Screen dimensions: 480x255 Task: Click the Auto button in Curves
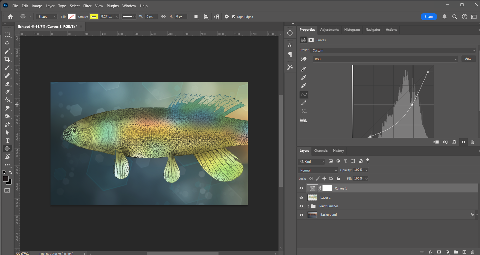tap(468, 58)
